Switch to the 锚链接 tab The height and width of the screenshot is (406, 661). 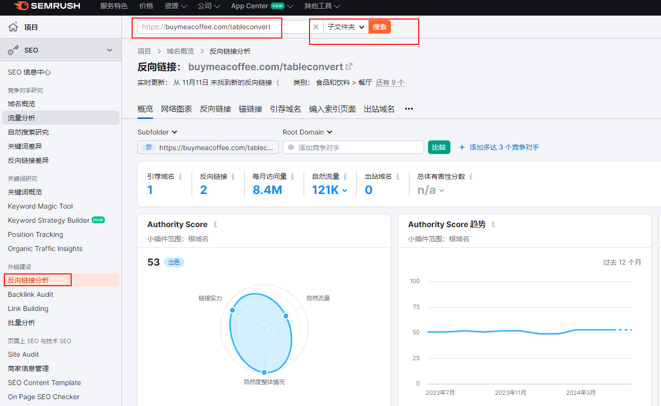(251, 109)
